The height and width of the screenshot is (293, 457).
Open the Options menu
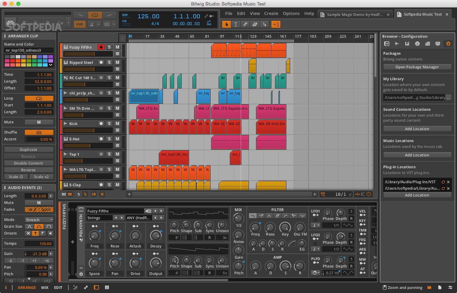tap(291, 13)
